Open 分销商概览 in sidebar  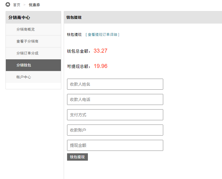[33, 29]
